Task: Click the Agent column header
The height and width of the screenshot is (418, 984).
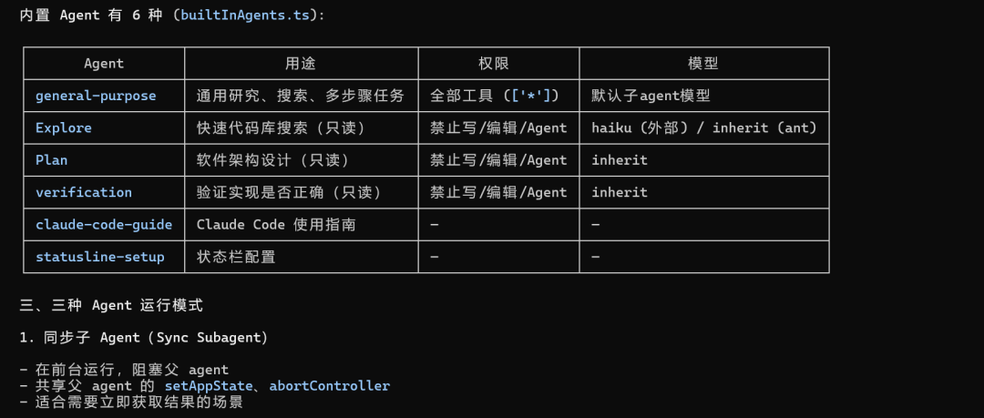Action: [x=104, y=64]
